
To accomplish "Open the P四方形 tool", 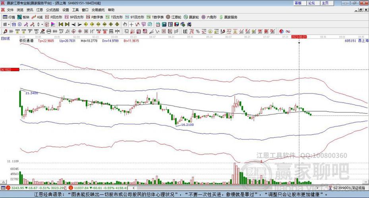I will pyautogui.click(x=53, y=17).
